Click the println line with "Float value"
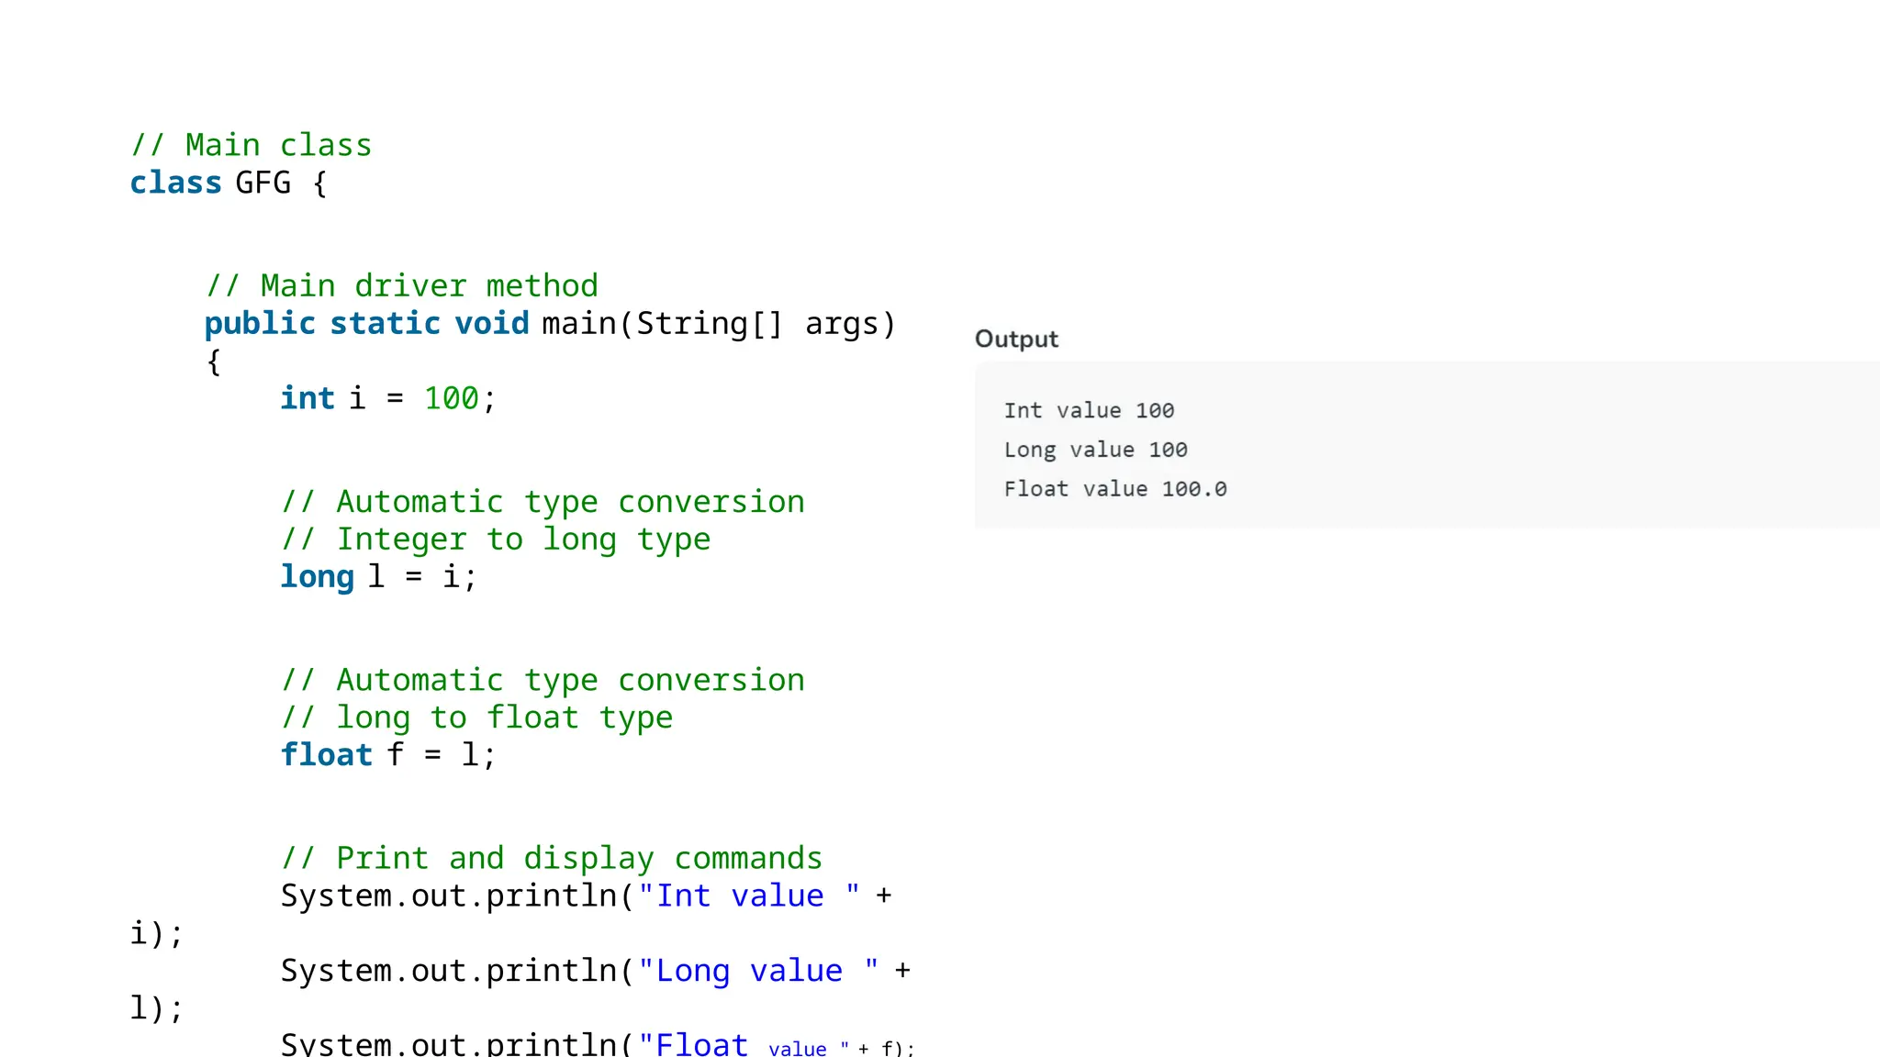The image size is (1880, 1057). click(597, 1044)
